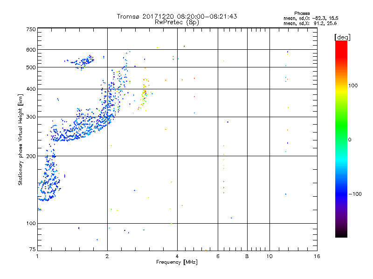Click the x-axis tick label '10'
373x279 pixels.
[x=269, y=256]
